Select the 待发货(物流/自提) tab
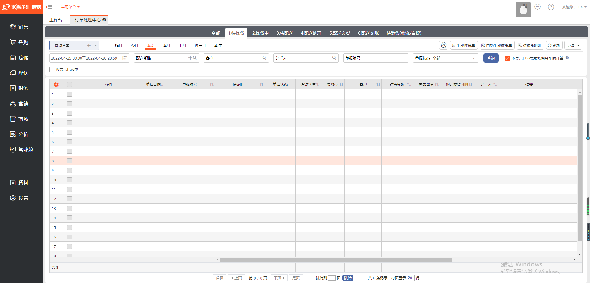Viewport: 590px width, 283px height. tap(404, 33)
